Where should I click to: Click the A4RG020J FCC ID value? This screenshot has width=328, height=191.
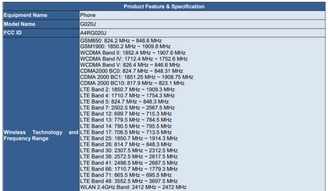pyautogui.click(x=93, y=33)
